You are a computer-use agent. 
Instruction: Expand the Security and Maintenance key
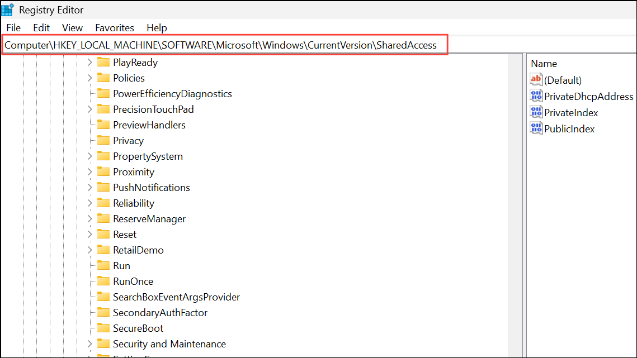[90, 343]
